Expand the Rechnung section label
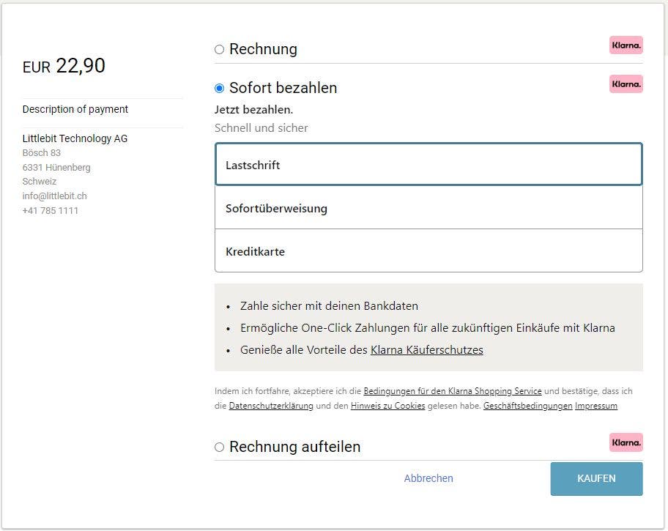The height and width of the screenshot is (531, 668). [x=263, y=49]
